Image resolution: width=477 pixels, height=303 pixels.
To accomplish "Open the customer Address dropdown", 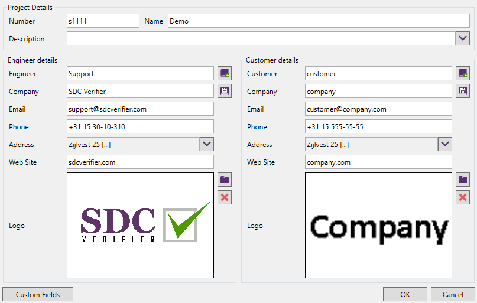I will 444,144.
